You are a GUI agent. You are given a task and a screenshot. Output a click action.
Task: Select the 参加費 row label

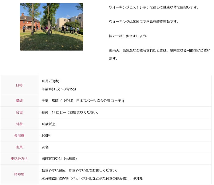coord(19,136)
